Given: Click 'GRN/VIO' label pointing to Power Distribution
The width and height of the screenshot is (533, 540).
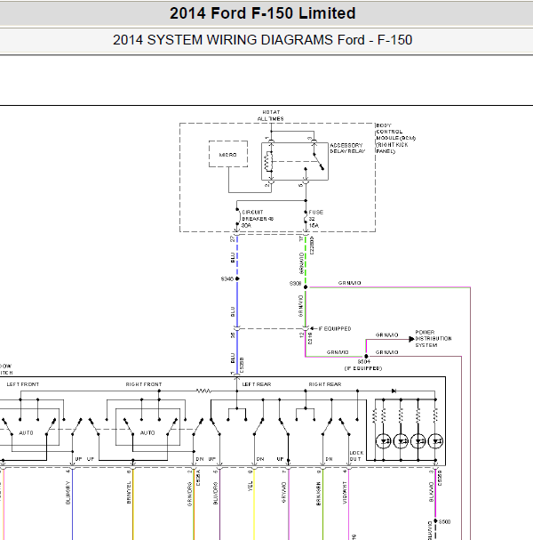Looking at the screenshot, I should tap(386, 334).
